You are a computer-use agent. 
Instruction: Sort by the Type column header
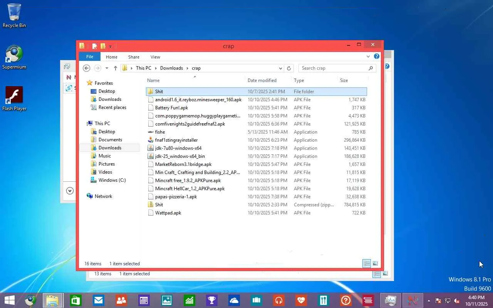[x=299, y=80]
